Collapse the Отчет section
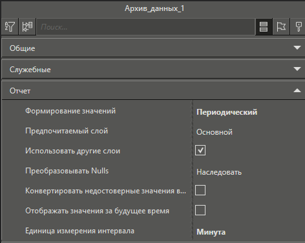The width and height of the screenshot is (305, 243). (x=153, y=91)
